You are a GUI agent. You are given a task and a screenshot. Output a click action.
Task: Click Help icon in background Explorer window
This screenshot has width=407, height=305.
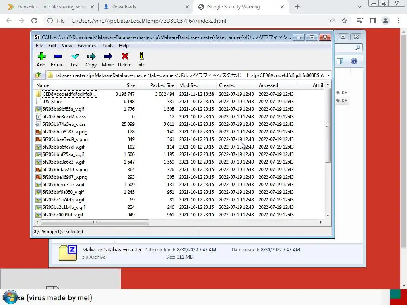[x=354, y=61]
